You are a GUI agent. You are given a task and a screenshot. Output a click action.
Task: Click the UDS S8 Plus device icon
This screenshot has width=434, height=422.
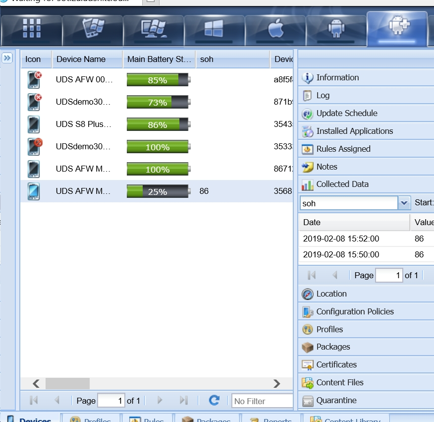click(x=34, y=124)
